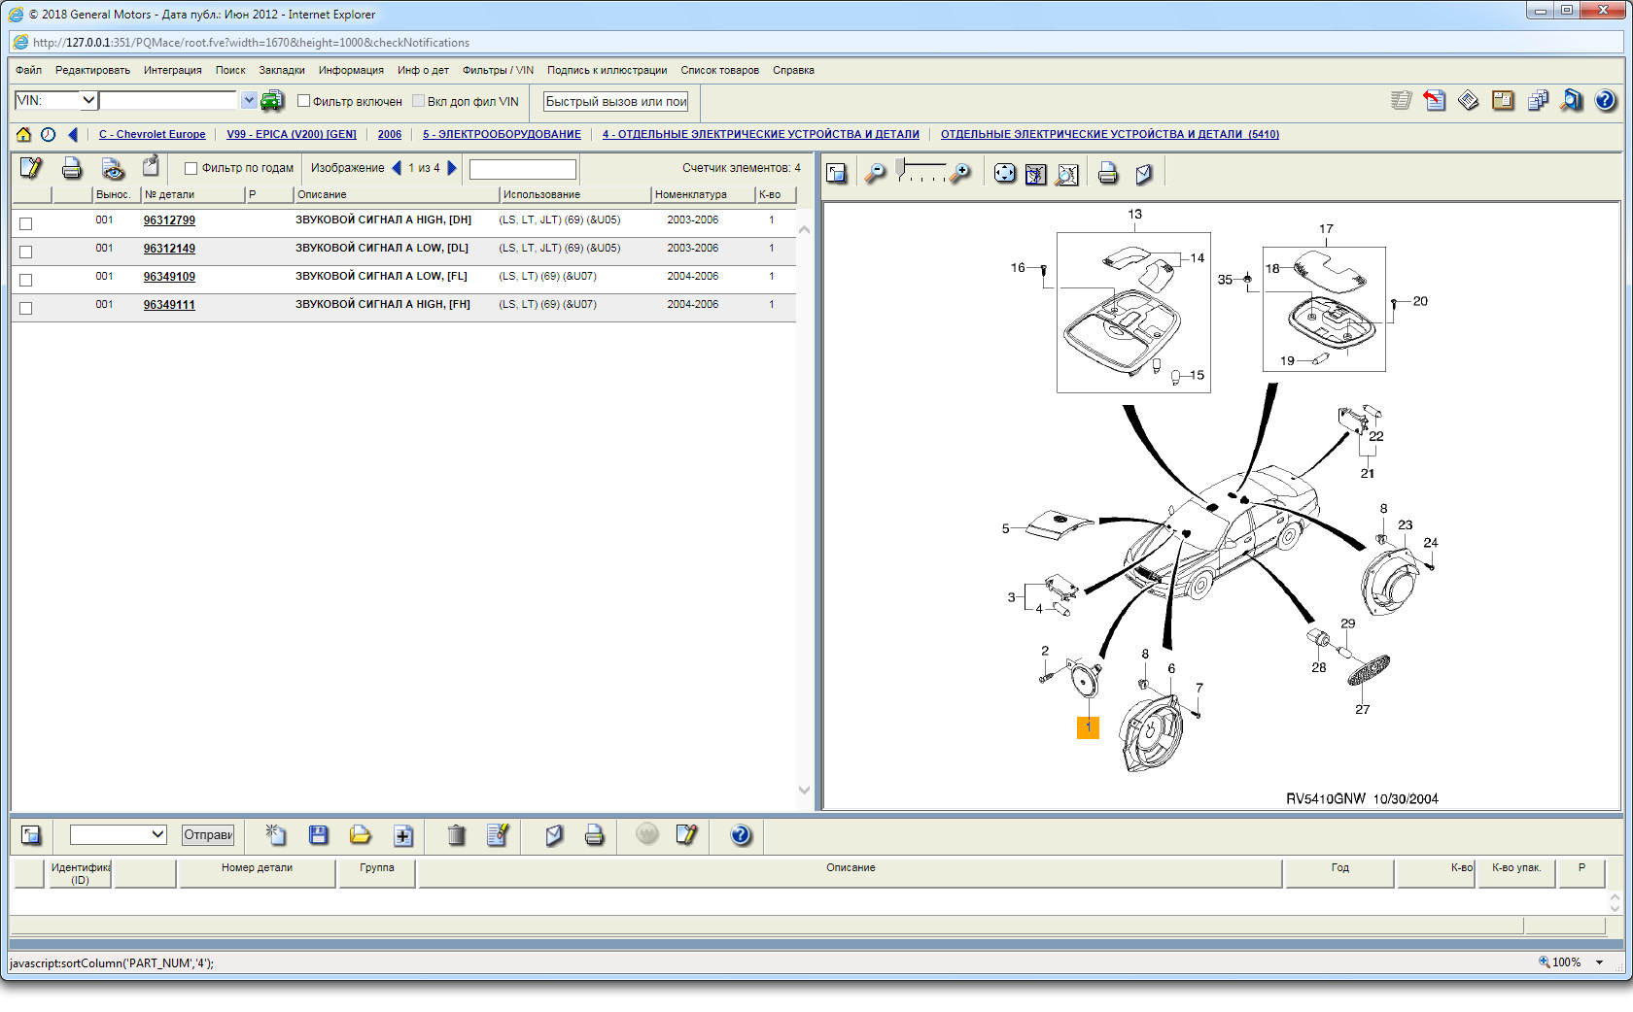Click the '5 - ЭЛЕКТРООБОРУДОВАНИЕ' breadcrumb link

(502, 135)
